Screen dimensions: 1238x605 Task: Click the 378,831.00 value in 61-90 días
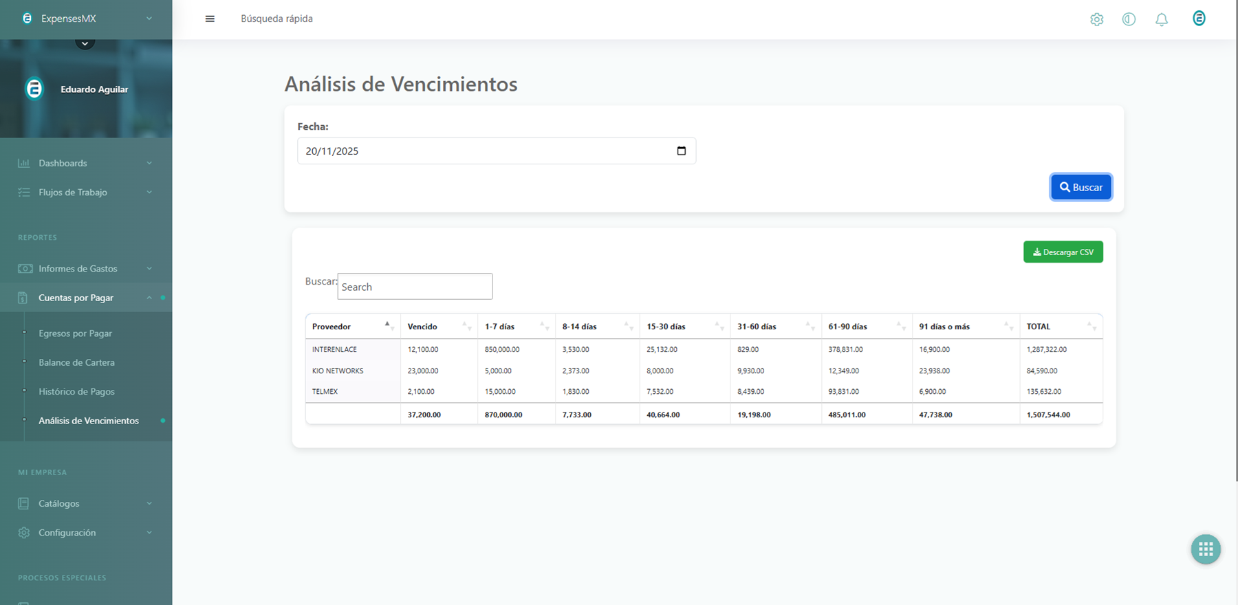click(845, 349)
